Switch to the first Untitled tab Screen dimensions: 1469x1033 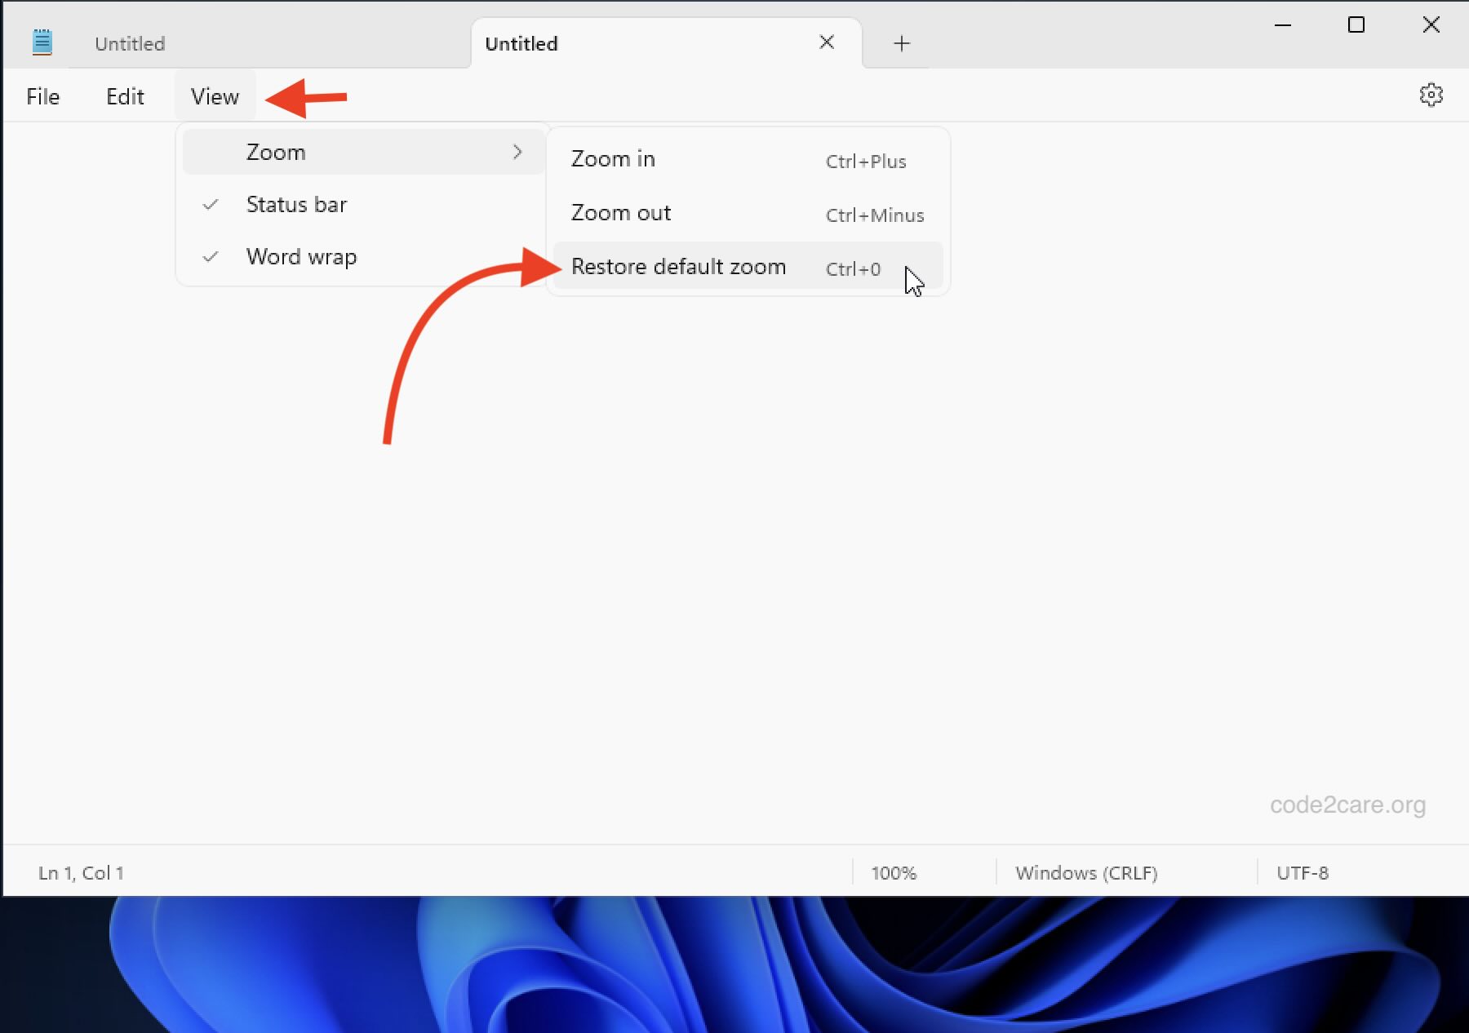(x=130, y=43)
